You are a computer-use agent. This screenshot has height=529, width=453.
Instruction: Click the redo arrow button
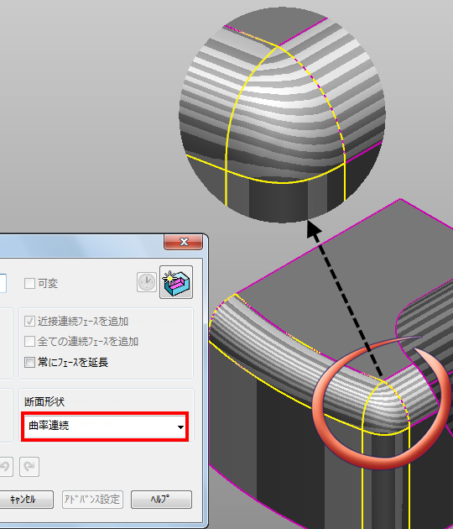[x=29, y=467]
